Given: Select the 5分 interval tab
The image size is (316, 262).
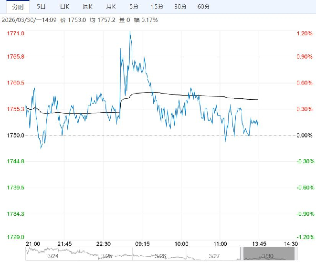Looking at the screenshot, I should tap(134, 7).
